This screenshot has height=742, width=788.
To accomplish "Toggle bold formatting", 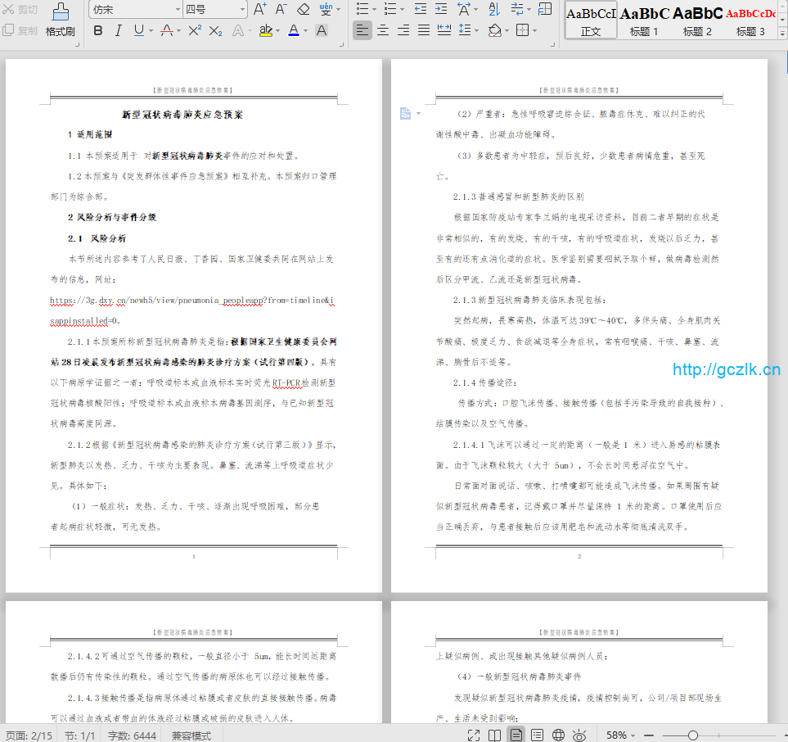I will pyautogui.click(x=97, y=29).
